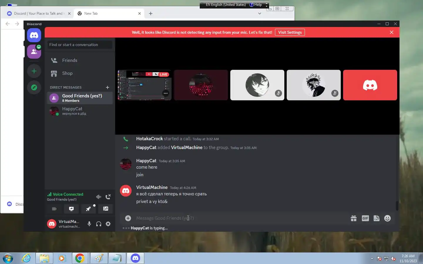This screenshot has height=264, width=423.
Task: Click HotakaCrock username in call message
Action: click(x=150, y=139)
